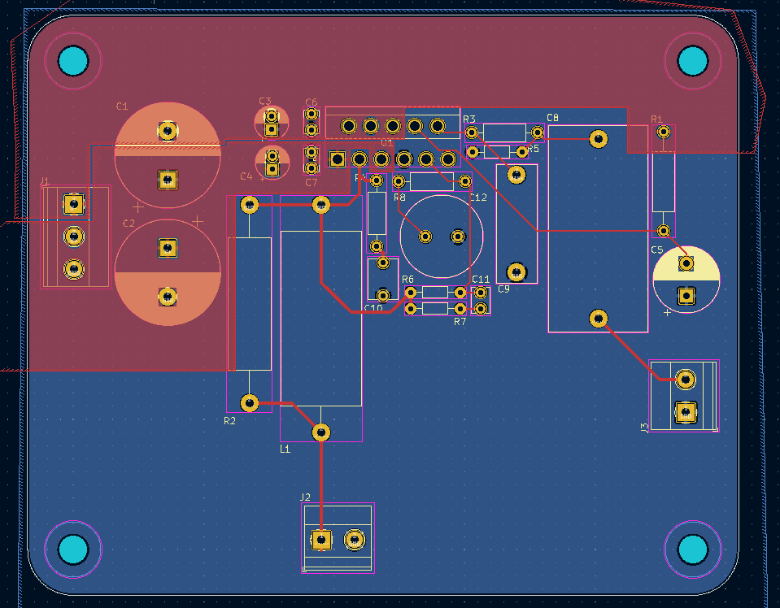780x608 pixels.
Task: Select the square pad of capacitor C4
Action: click(272, 170)
